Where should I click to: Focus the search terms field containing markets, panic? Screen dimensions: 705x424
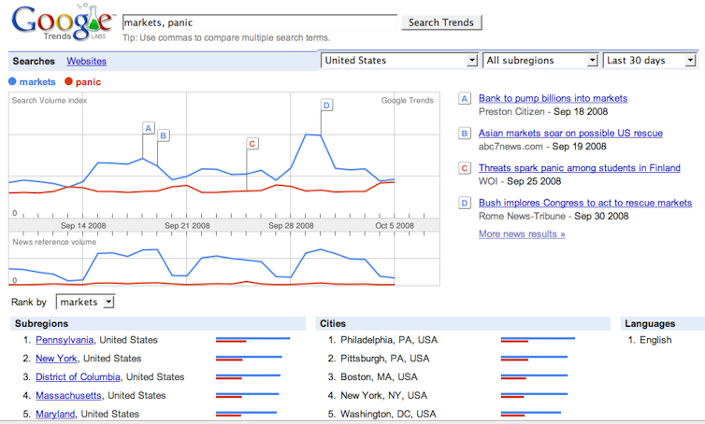click(260, 22)
